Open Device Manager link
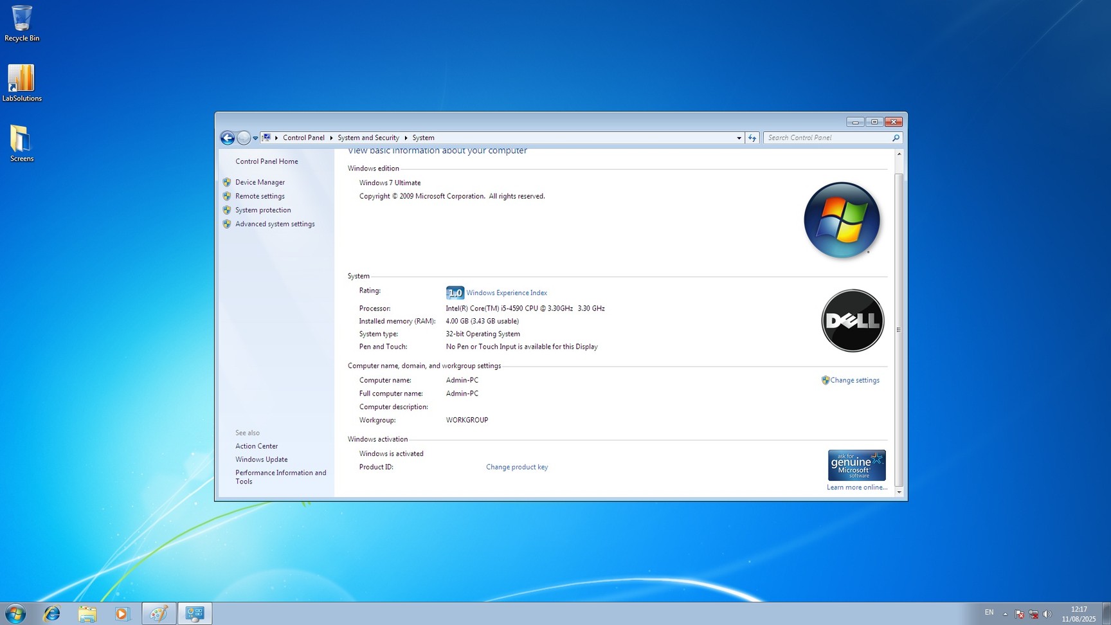Screen dimensions: 1111x625 (260, 182)
